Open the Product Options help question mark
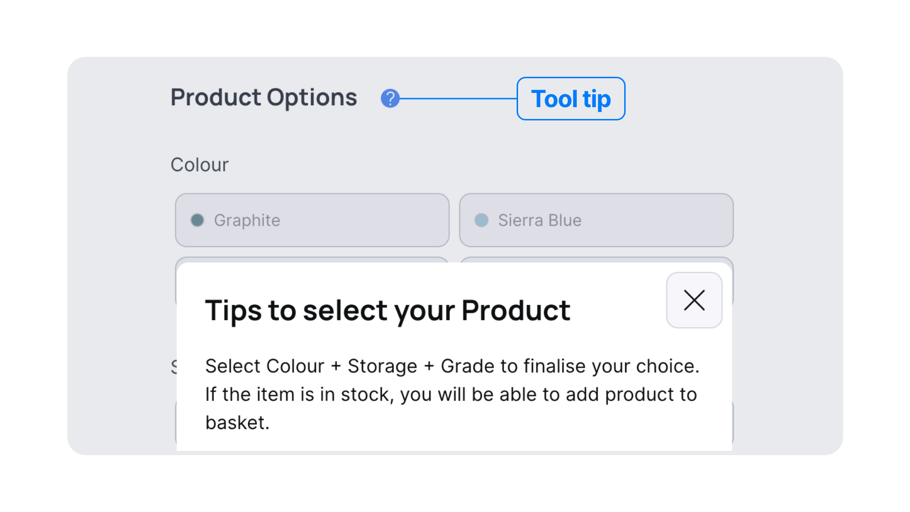This screenshot has width=910, height=512. tap(390, 99)
